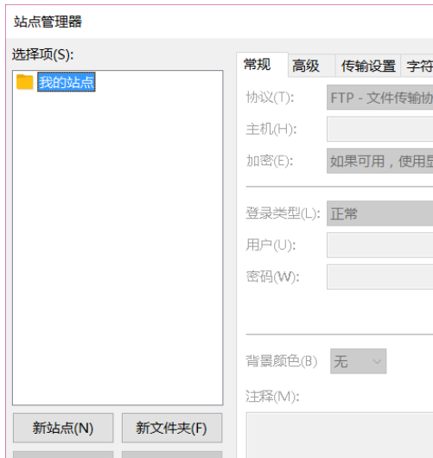This screenshot has height=458, width=433.
Task: Click the 新文件夹(F) button
Action: (x=172, y=428)
